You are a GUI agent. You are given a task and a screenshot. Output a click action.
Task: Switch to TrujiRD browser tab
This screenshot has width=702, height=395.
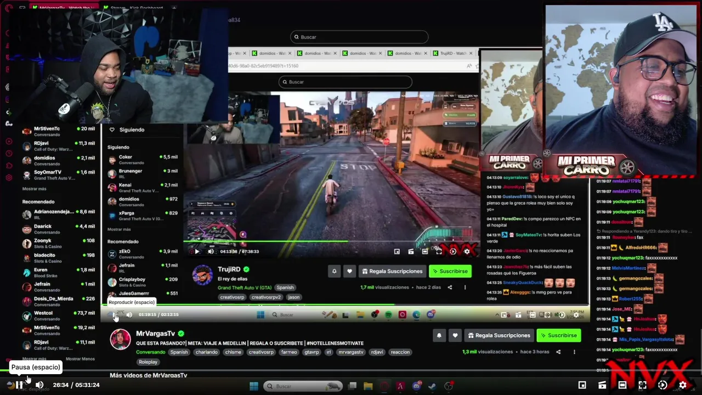[454, 53]
